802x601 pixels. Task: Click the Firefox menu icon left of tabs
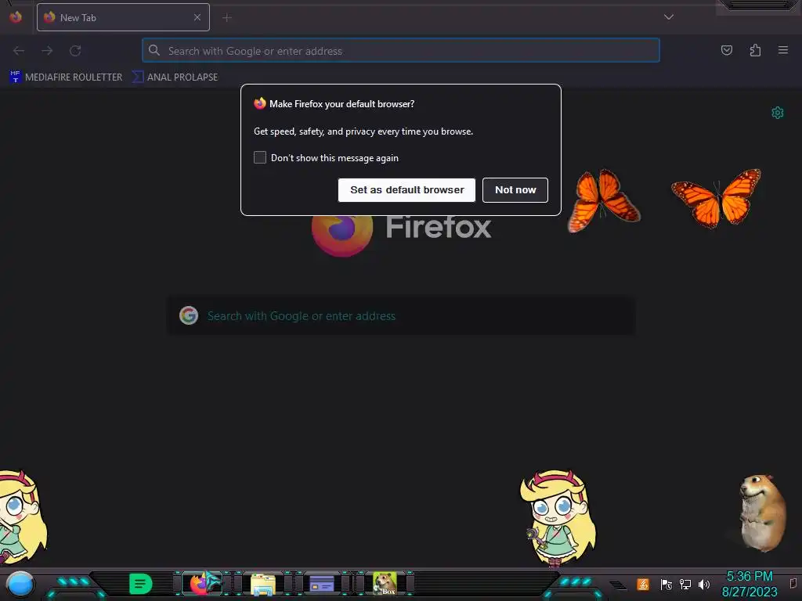tap(16, 17)
